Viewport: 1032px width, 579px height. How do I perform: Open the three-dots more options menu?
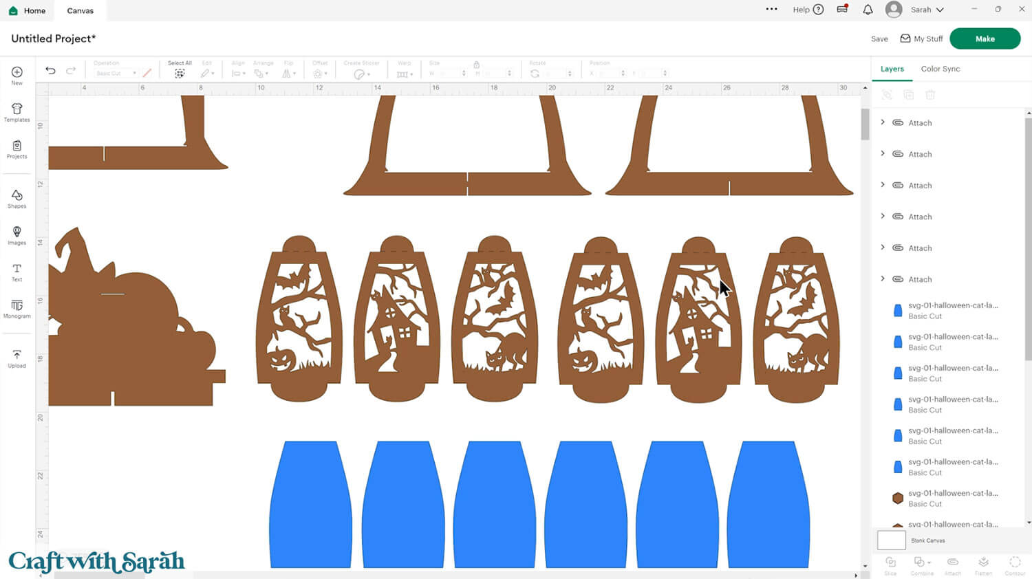(771, 9)
